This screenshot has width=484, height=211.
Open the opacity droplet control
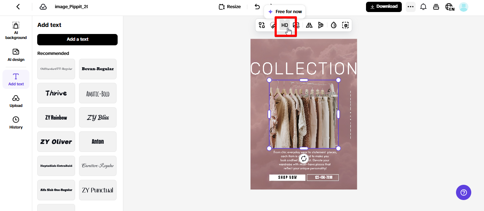[333, 25]
